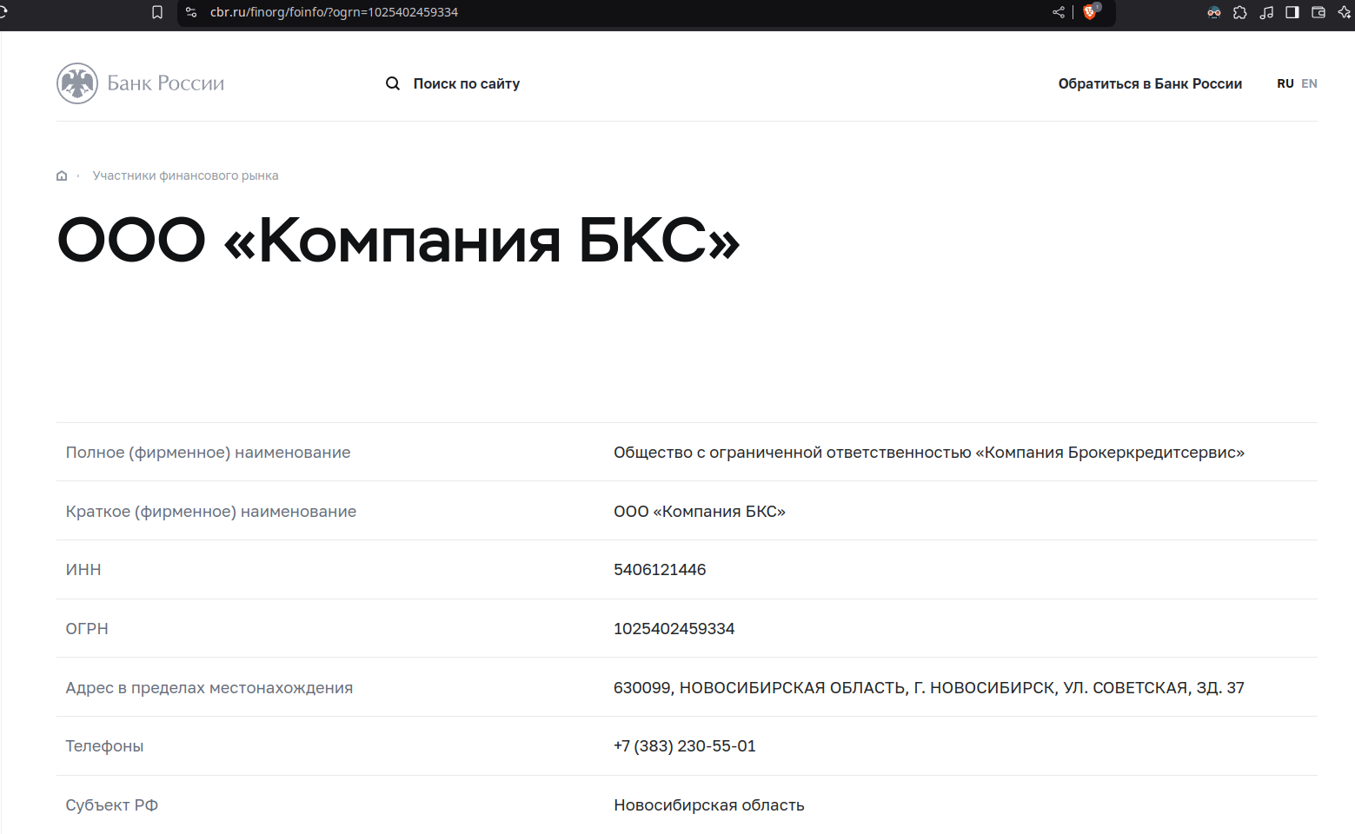Click the 'Телефоны' row label
1355x834 pixels.
coord(104,746)
